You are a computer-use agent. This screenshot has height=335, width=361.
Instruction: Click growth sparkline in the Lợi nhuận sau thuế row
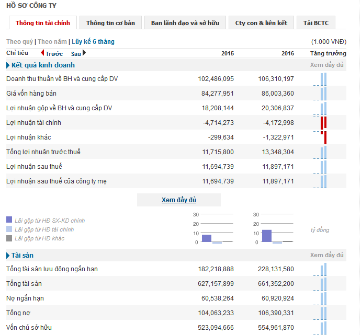[x=320, y=167]
